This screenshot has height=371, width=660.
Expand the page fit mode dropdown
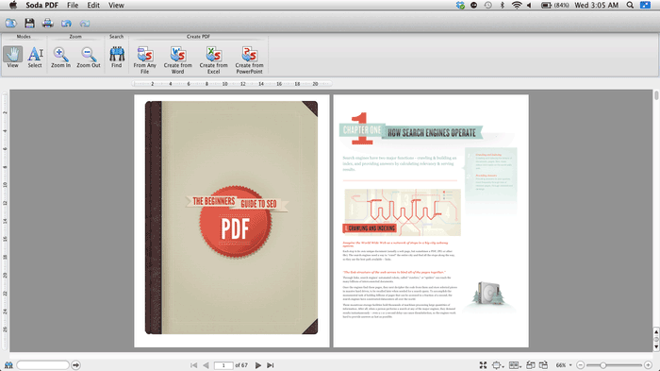pyautogui.click(x=498, y=365)
